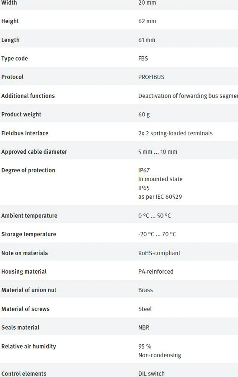Screen dimensions: 238x377
Task: Click the Ambient temperature range value
Action: pos(155,216)
